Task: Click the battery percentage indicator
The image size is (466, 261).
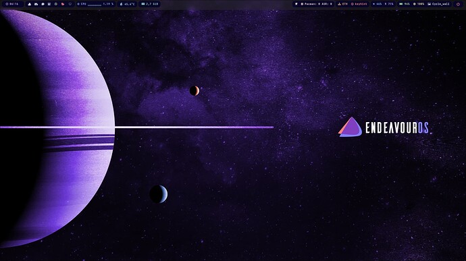Action: (405, 4)
